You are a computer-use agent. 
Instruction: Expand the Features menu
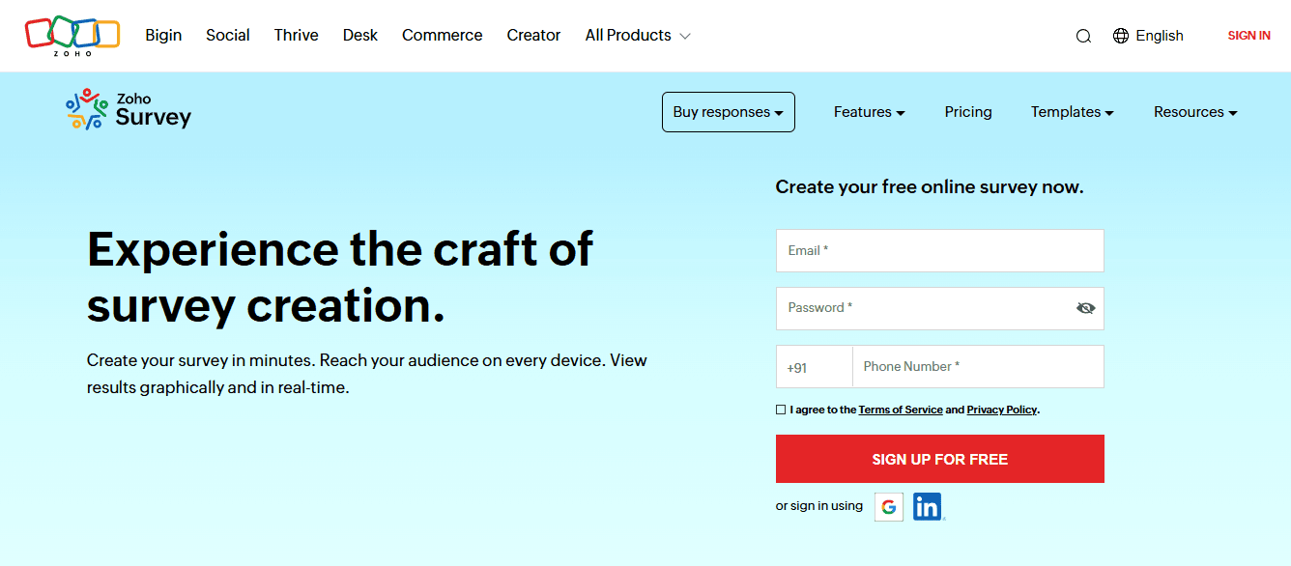(870, 112)
